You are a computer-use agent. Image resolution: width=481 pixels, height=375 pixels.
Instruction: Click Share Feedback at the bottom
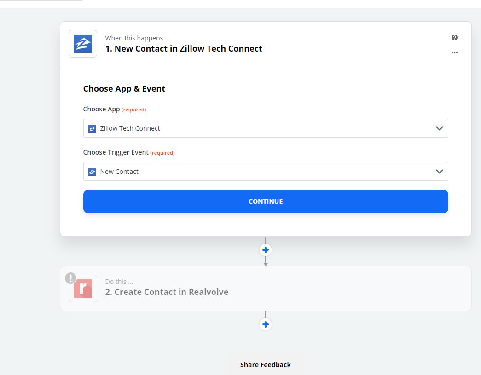(265, 364)
